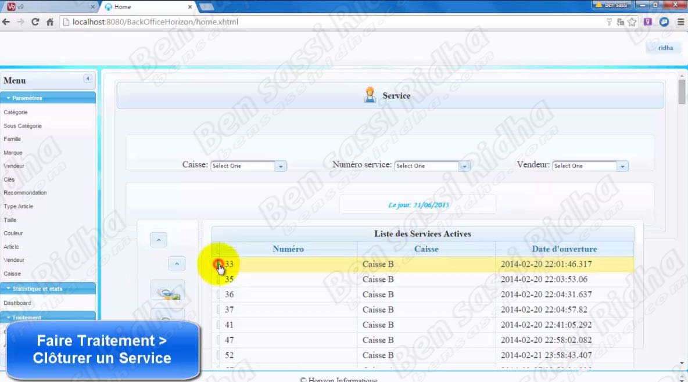This screenshot has width=688, height=382.
Task: Click the service action icon button left of table
Action: [167, 290]
